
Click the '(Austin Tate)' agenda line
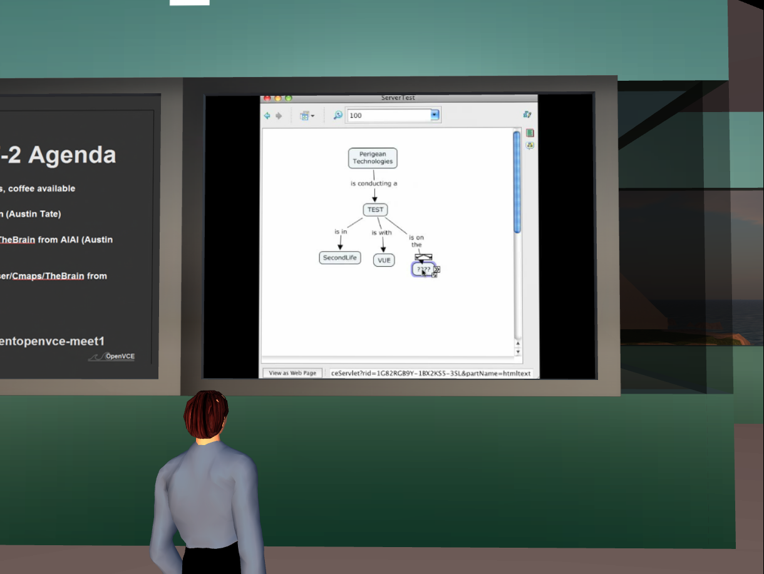click(33, 214)
